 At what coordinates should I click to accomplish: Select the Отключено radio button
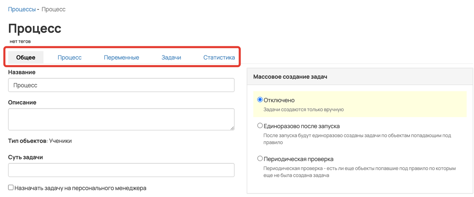[260, 100]
